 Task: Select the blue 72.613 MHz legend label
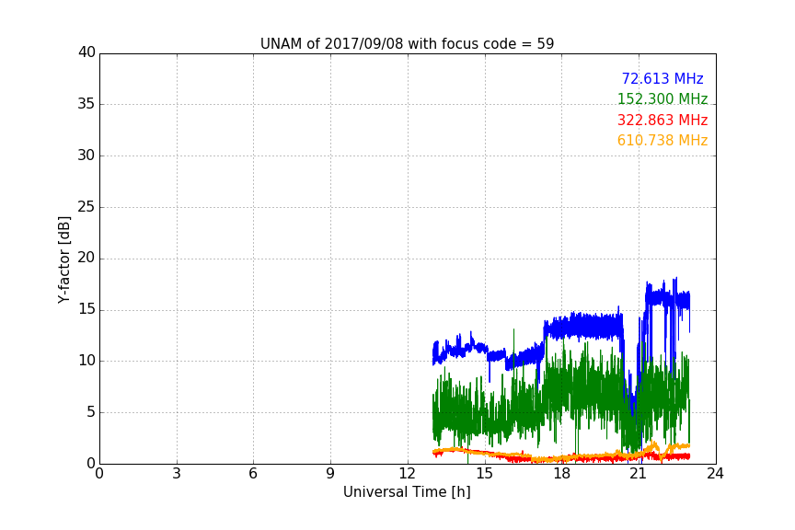(x=662, y=79)
